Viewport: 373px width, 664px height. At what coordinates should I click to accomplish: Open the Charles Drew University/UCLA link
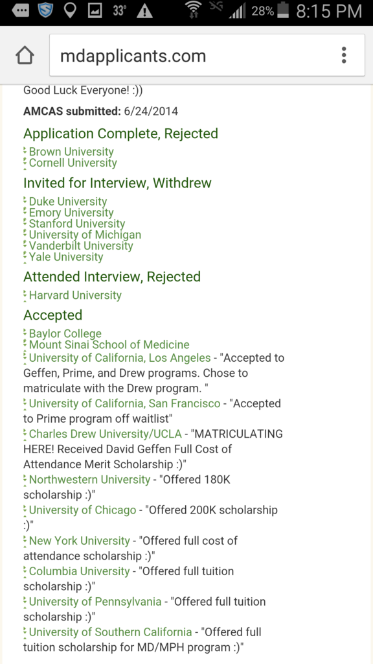(106, 434)
